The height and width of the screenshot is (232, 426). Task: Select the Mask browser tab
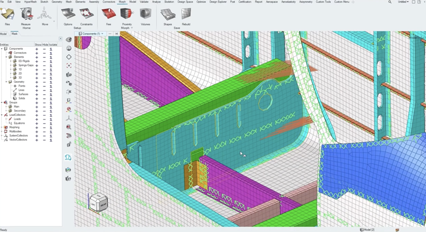click(14, 34)
